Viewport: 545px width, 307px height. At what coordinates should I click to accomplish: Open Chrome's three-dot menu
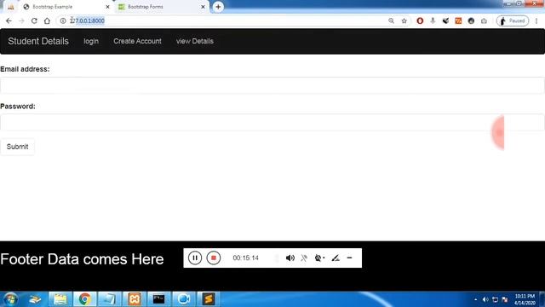click(x=536, y=20)
